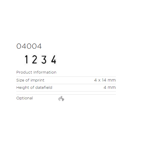Click the Product Information heading
146x146 pixels.
pos(36,72)
